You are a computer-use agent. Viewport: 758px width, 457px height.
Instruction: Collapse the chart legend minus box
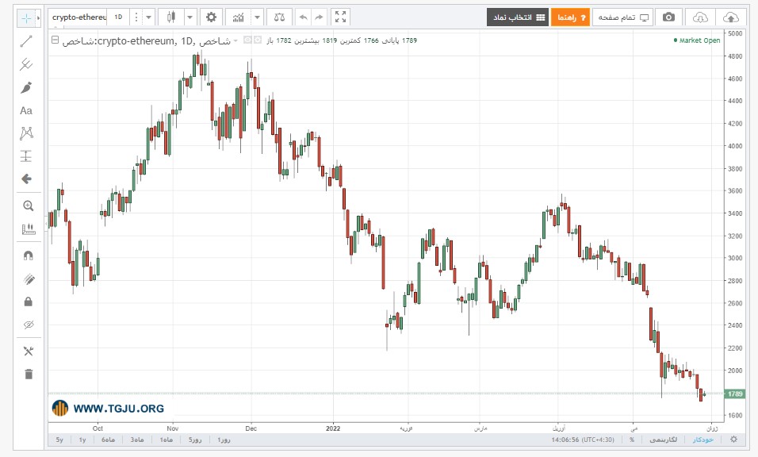[x=56, y=40]
